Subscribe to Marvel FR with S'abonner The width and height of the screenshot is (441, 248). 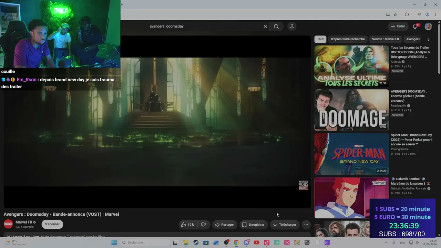pyautogui.click(x=52, y=224)
